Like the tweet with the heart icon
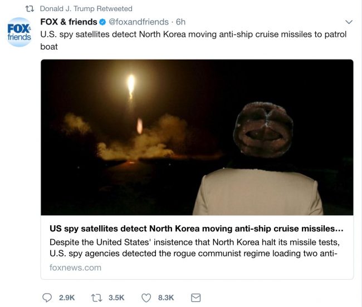This screenshot has height=307, width=362. pyautogui.click(x=146, y=298)
